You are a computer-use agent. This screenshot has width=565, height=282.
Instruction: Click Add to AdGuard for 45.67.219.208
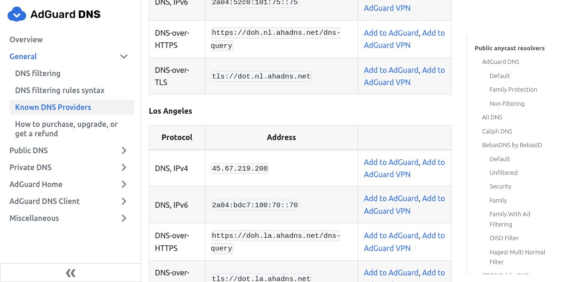pyautogui.click(x=391, y=162)
